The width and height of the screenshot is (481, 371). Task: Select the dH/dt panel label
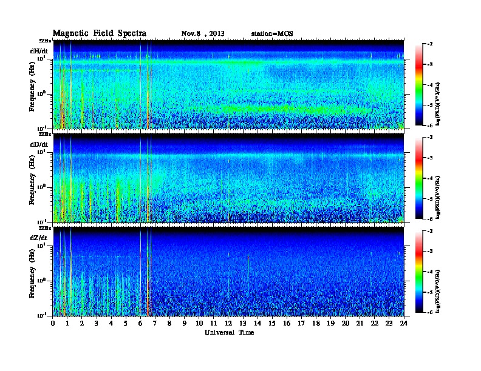[39, 51]
